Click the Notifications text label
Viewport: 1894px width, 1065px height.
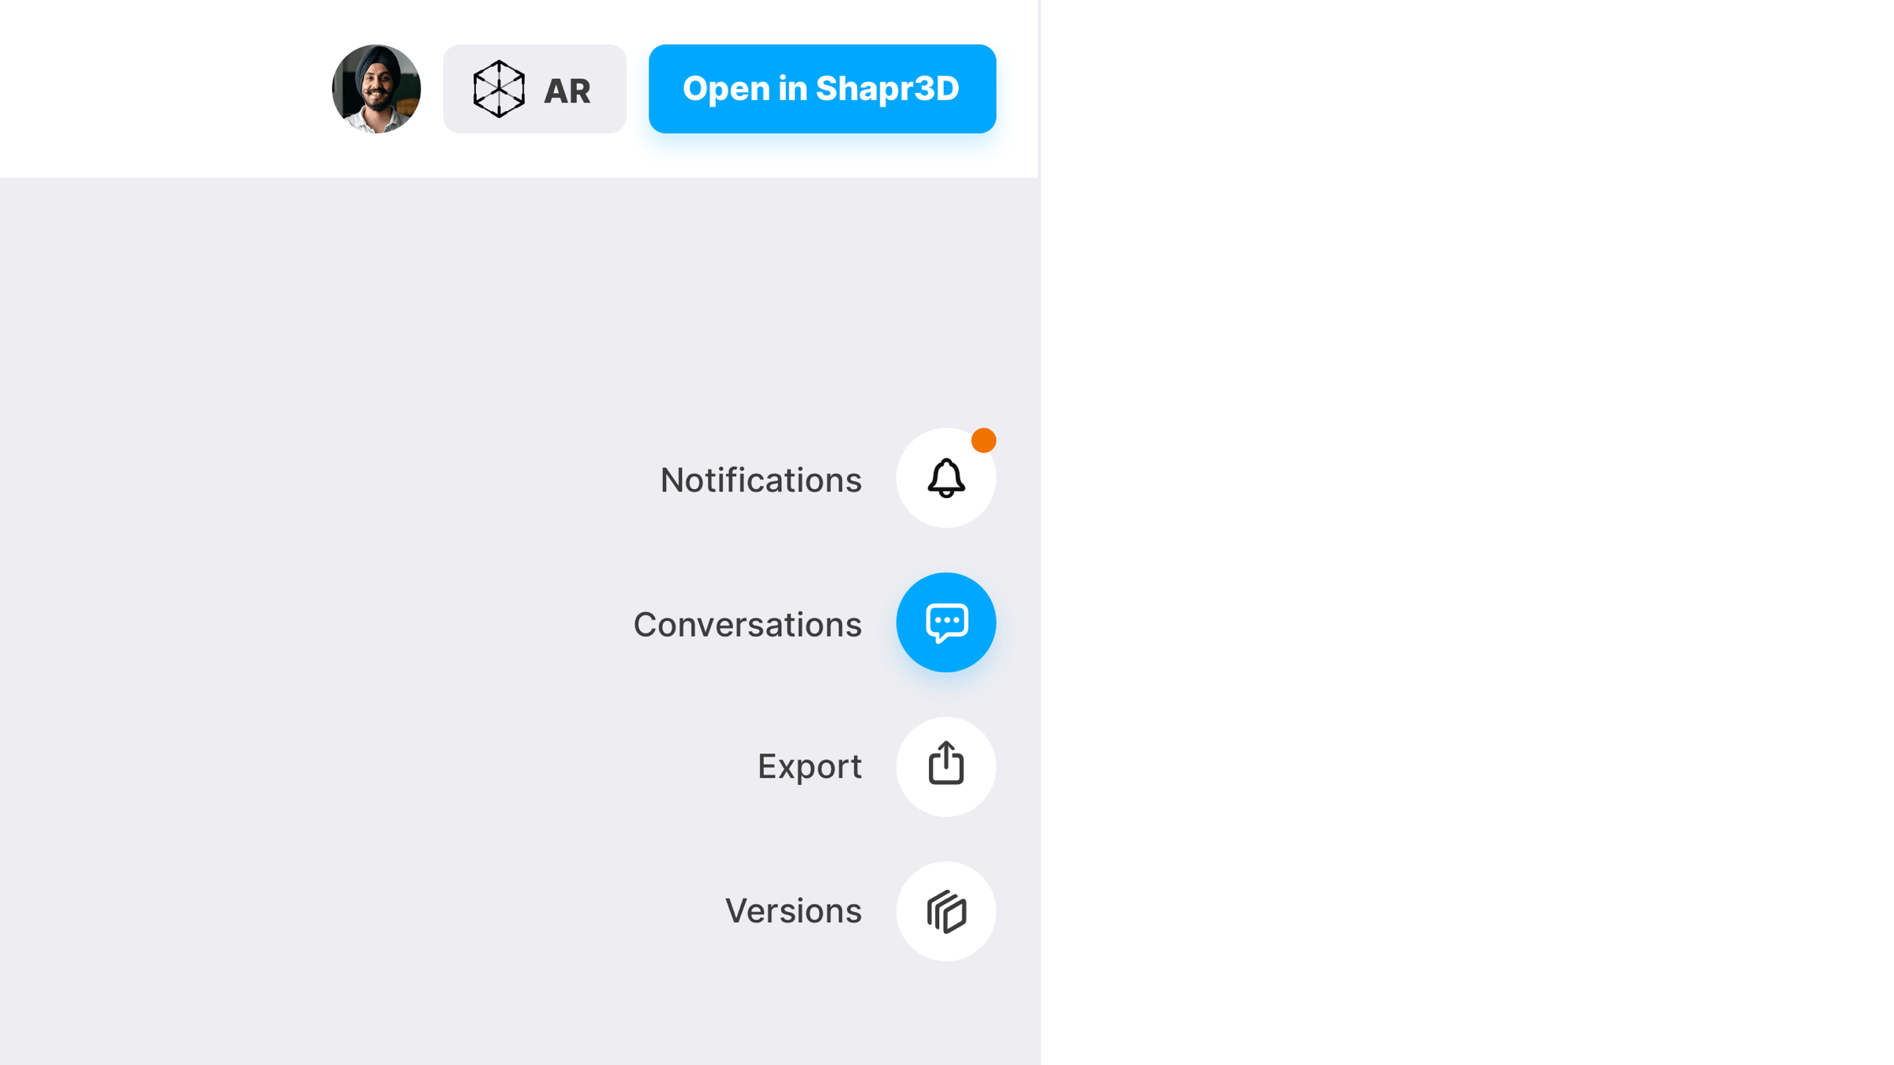(x=761, y=480)
